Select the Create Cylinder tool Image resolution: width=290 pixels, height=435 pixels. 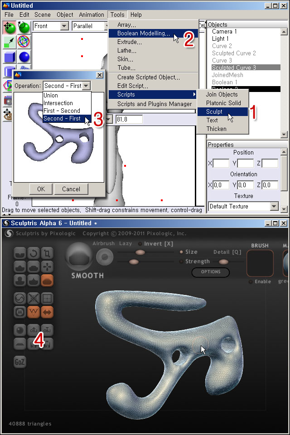point(8,72)
